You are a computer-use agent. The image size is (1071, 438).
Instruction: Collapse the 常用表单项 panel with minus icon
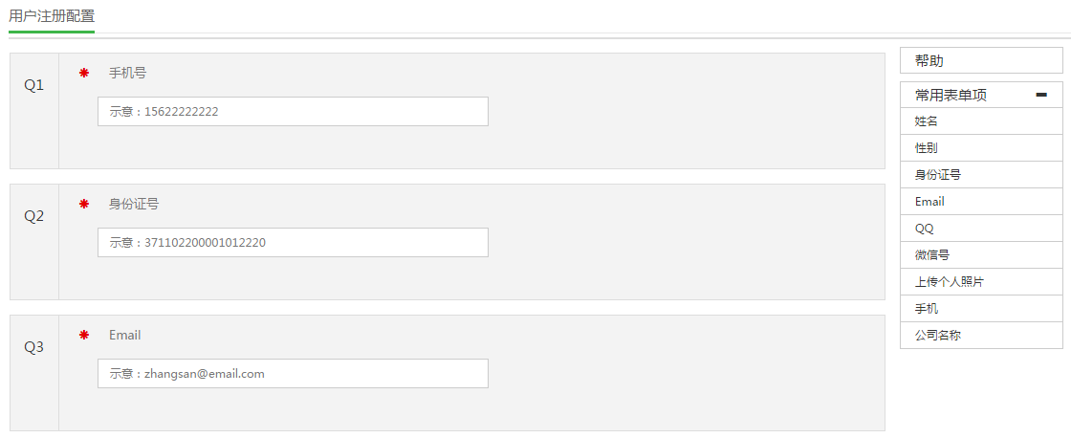click(x=1041, y=95)
